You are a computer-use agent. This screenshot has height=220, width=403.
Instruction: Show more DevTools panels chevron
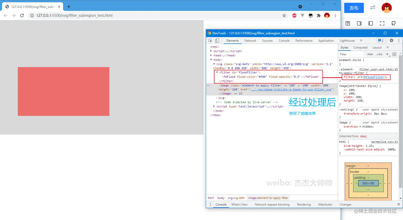coord(361,40)
